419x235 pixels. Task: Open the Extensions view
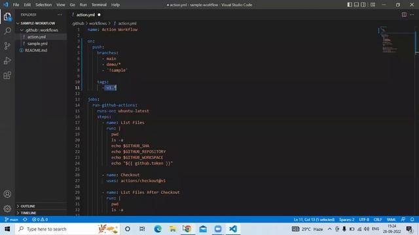click(x=7, y=76)
